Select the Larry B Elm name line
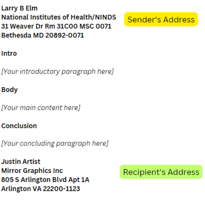 click(x=19, y=8)
